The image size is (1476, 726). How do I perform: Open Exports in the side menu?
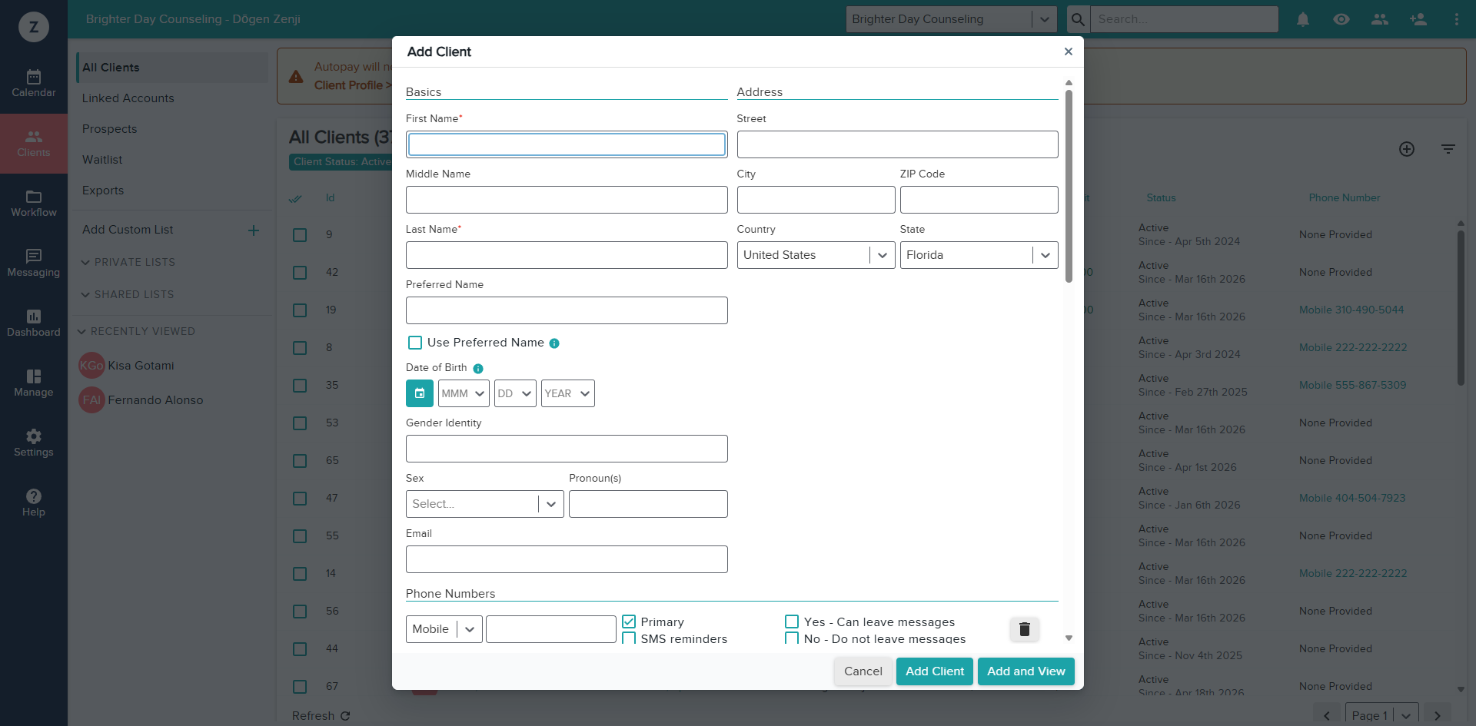point(172,191)
